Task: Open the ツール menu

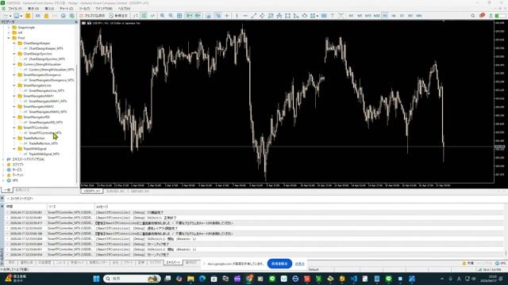Action: tap(85, 9)
